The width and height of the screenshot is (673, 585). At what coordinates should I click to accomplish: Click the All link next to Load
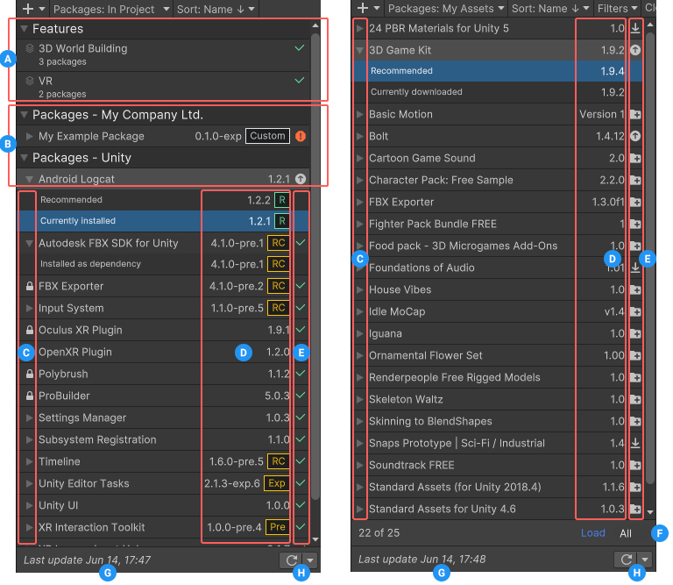(x=626, y=532)
